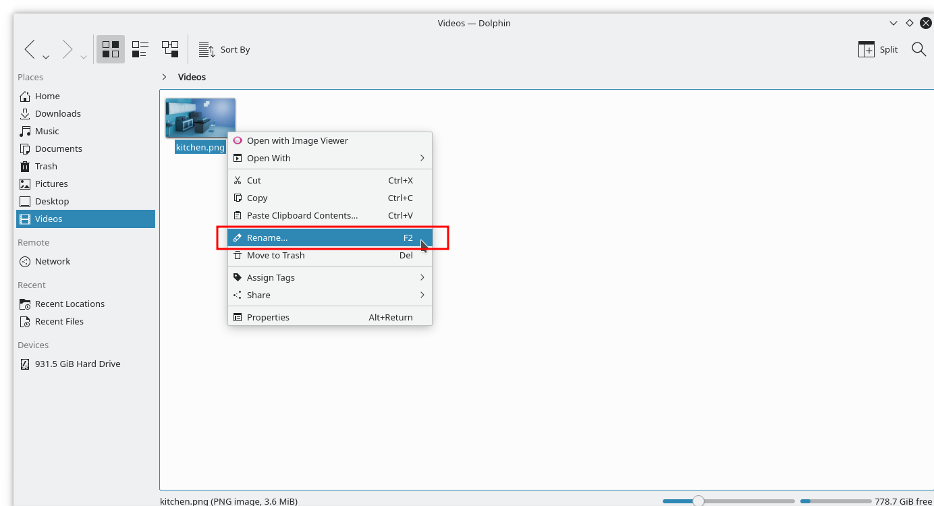Open the Sort By menu

click(225, 49)
